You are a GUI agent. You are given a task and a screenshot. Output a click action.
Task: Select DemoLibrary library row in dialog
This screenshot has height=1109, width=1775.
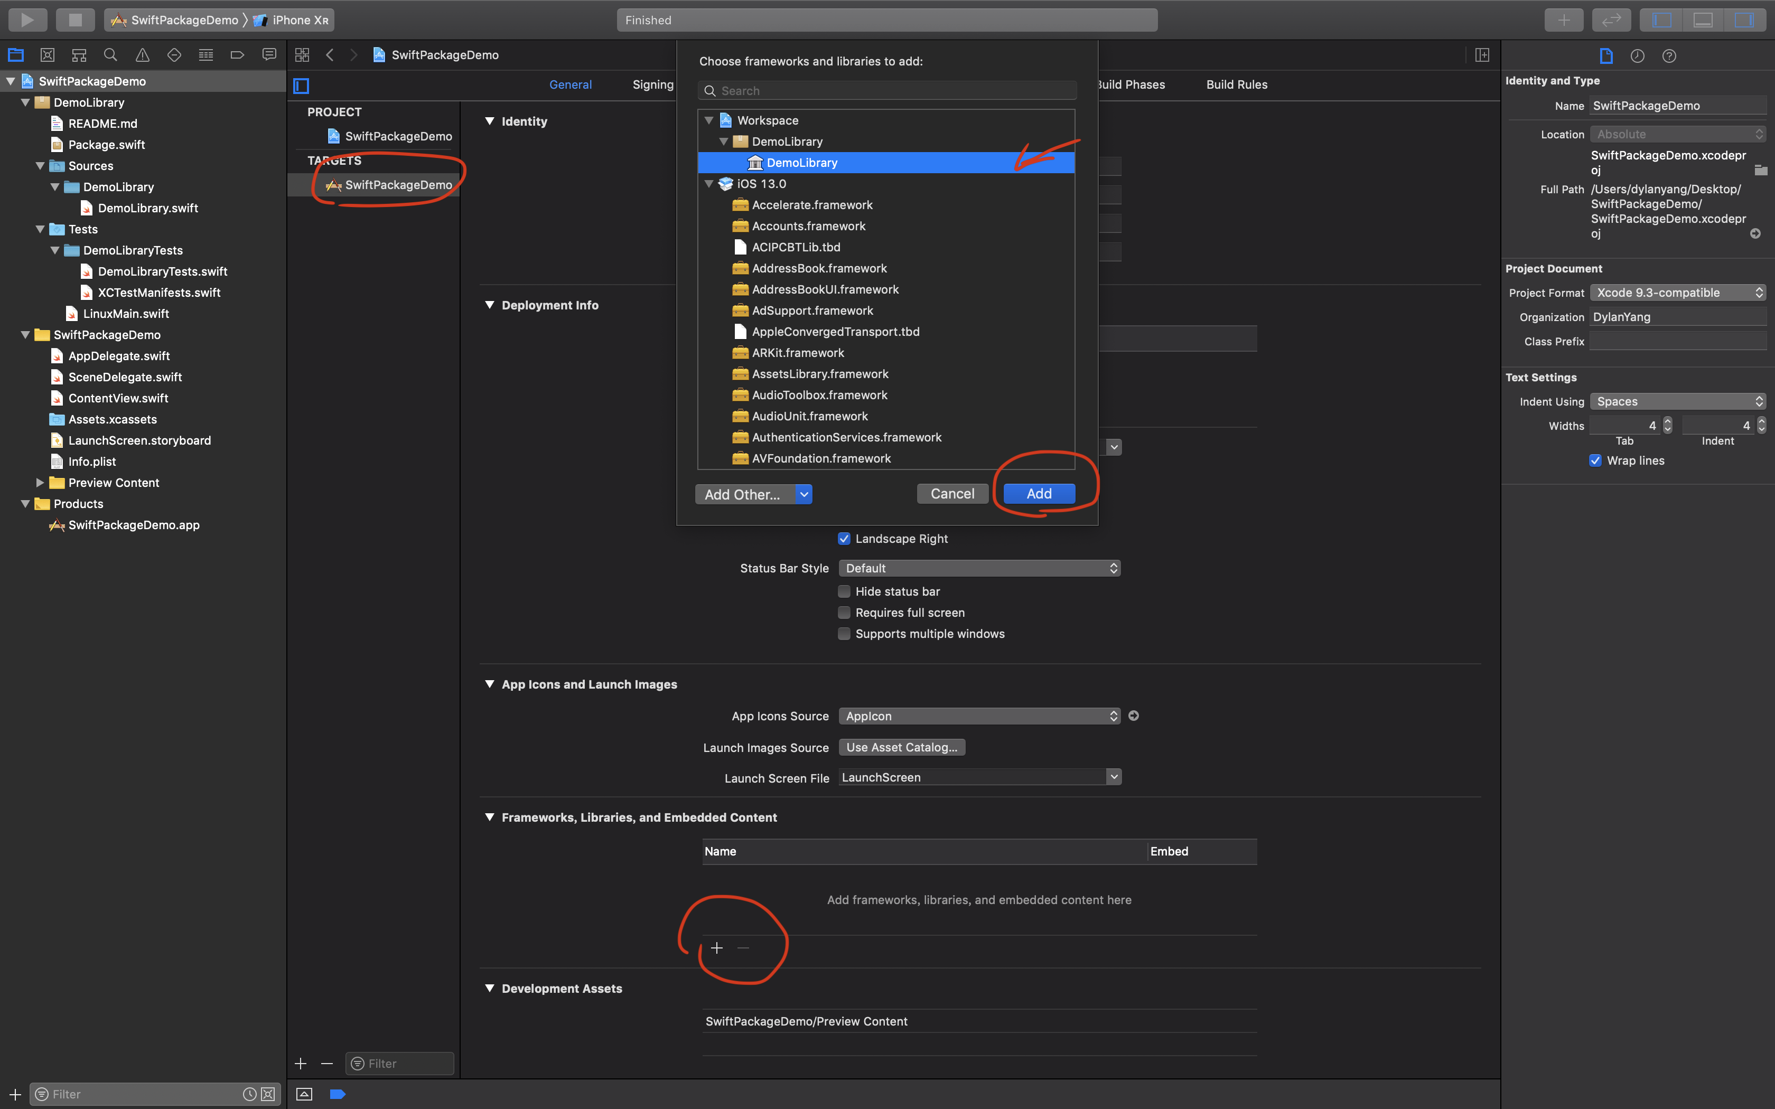886,163
